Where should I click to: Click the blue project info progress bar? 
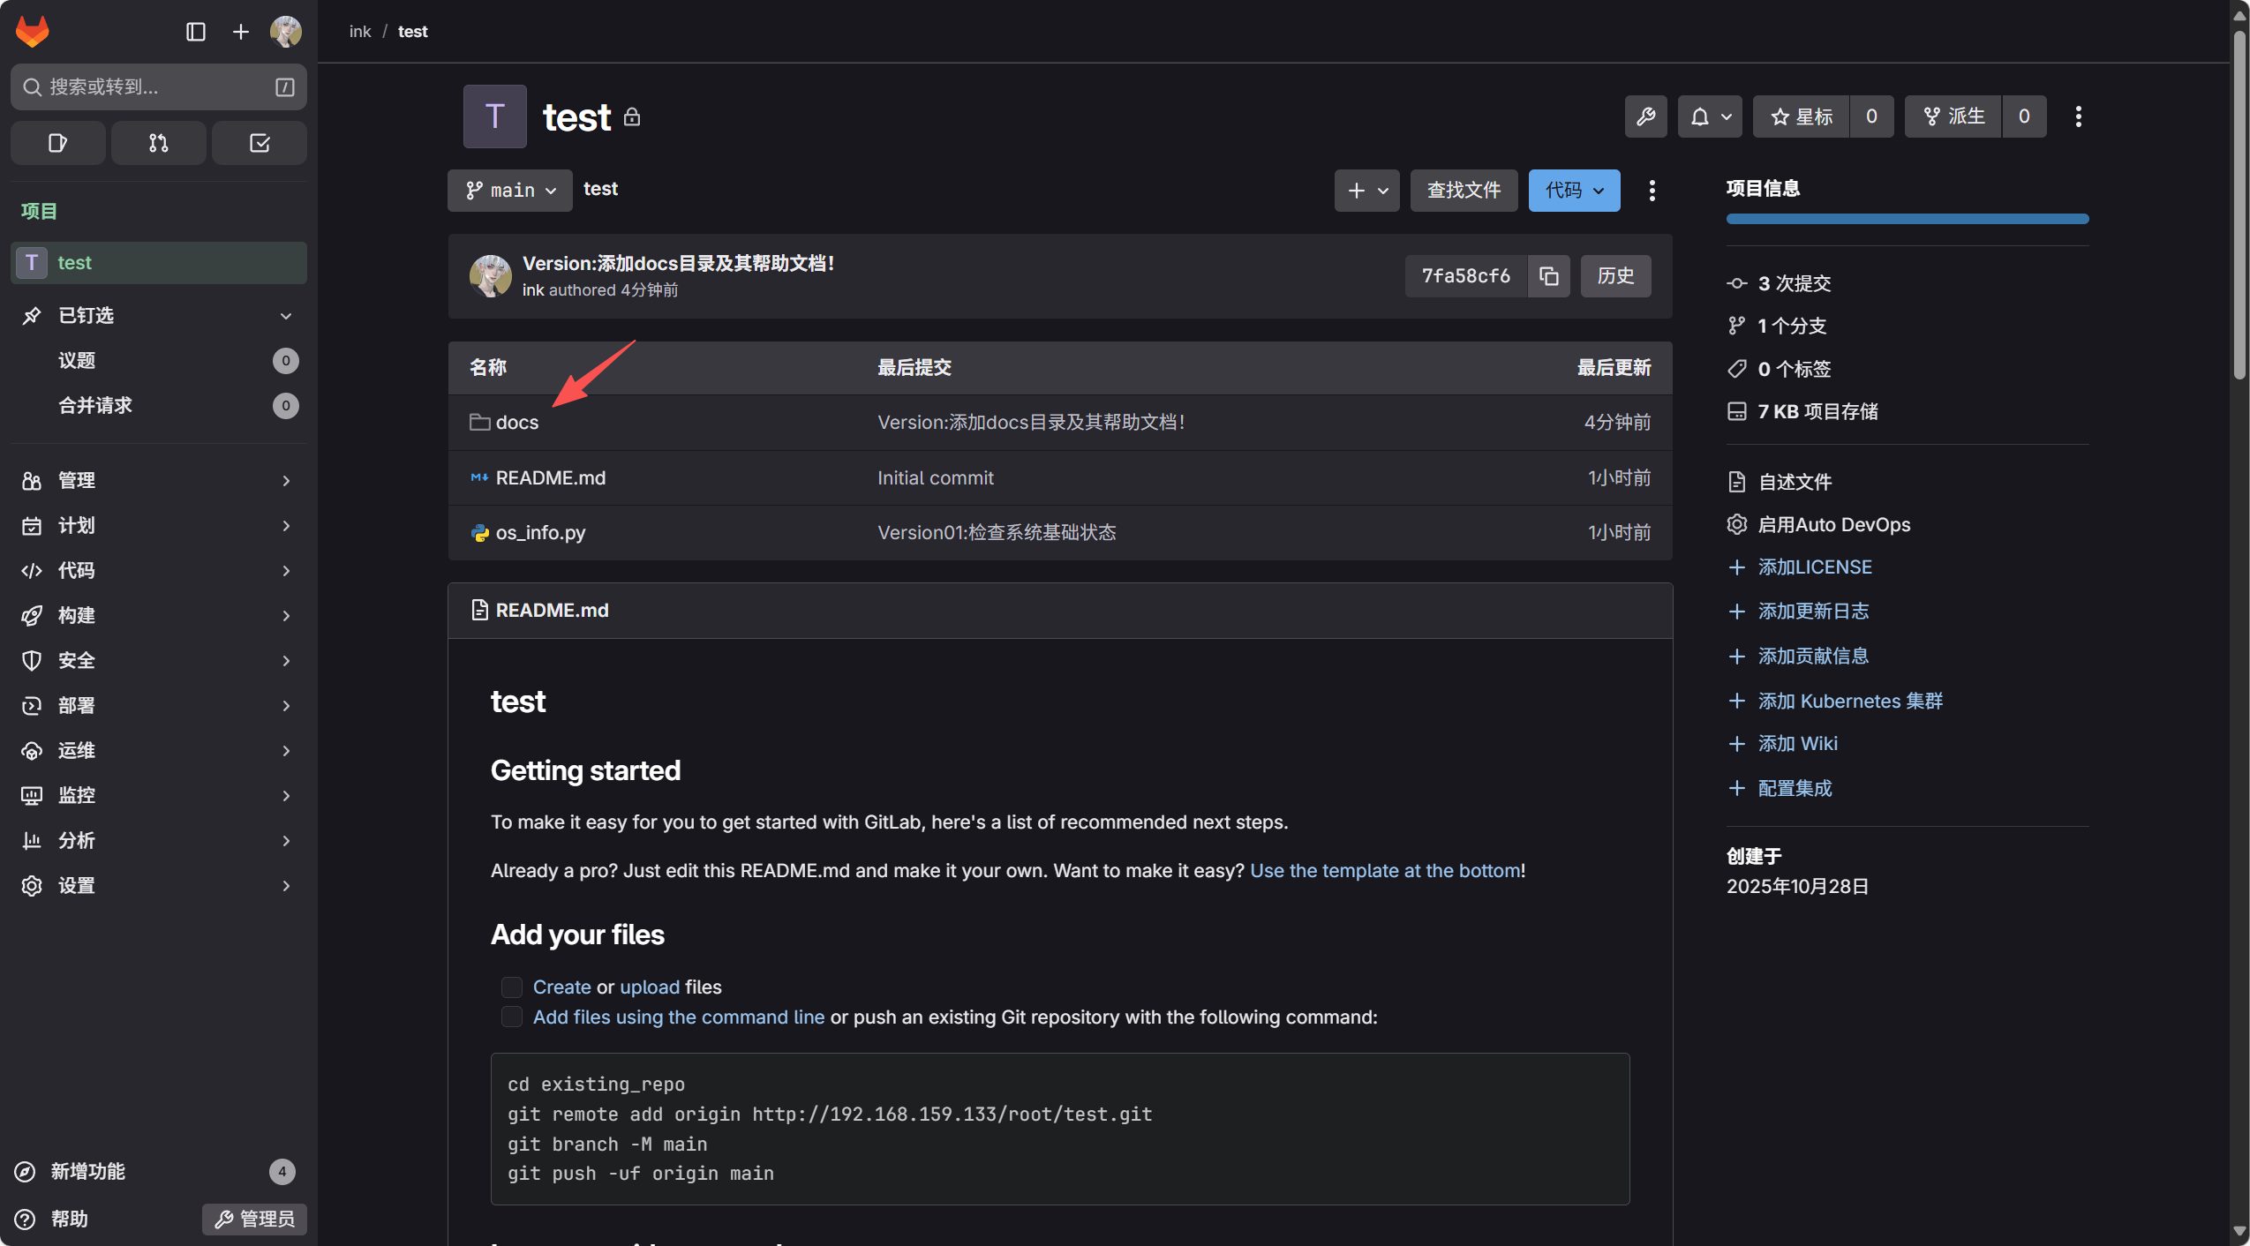click(x=1907, y=219)
